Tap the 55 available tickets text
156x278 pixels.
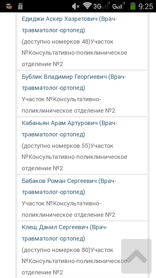coord(56,146)
